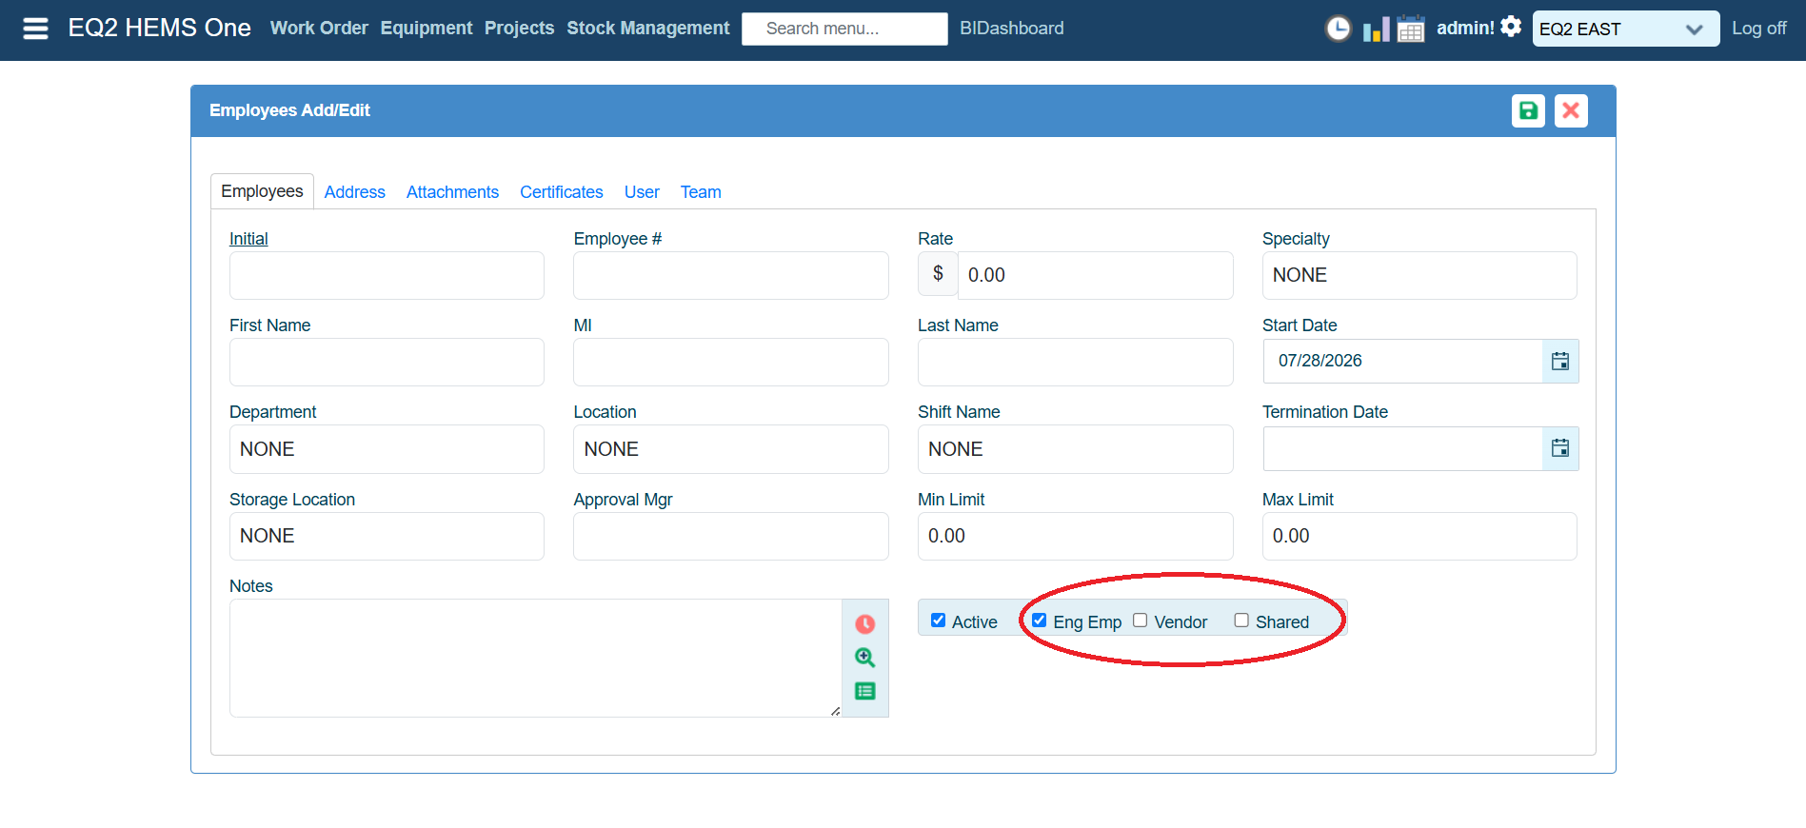Viewport: 1806px width, 828px height.
Task: Save employee with green disk icon
Action: [1528, 110]
